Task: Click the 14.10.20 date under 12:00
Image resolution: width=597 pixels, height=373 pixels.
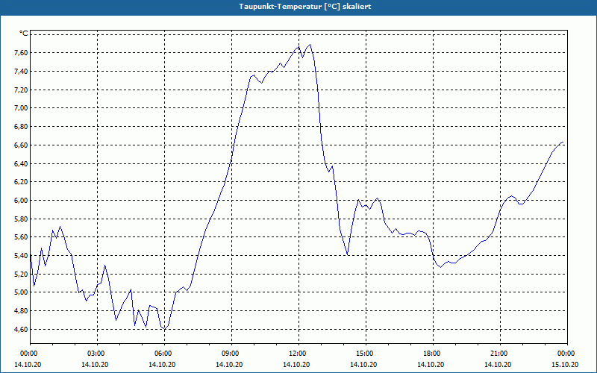Action: (x=296, y=365)
